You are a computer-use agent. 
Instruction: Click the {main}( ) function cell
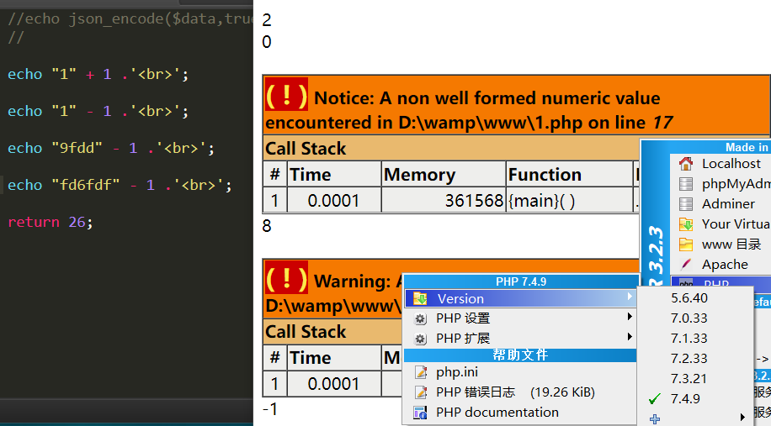coord(541,201)
